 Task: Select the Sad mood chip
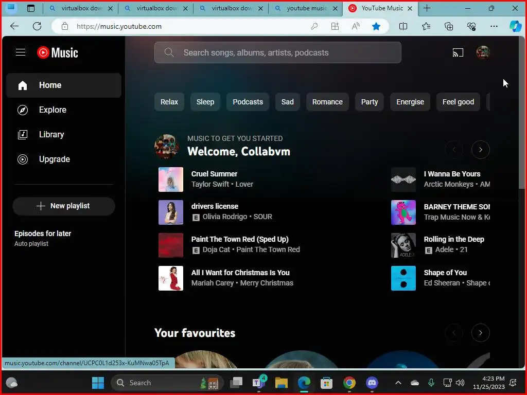click(287, 102)
